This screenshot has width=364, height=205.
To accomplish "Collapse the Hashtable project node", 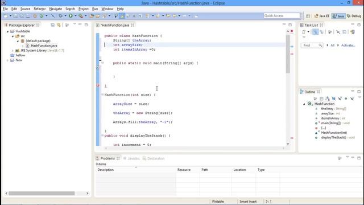I will (x=7, y=31).
